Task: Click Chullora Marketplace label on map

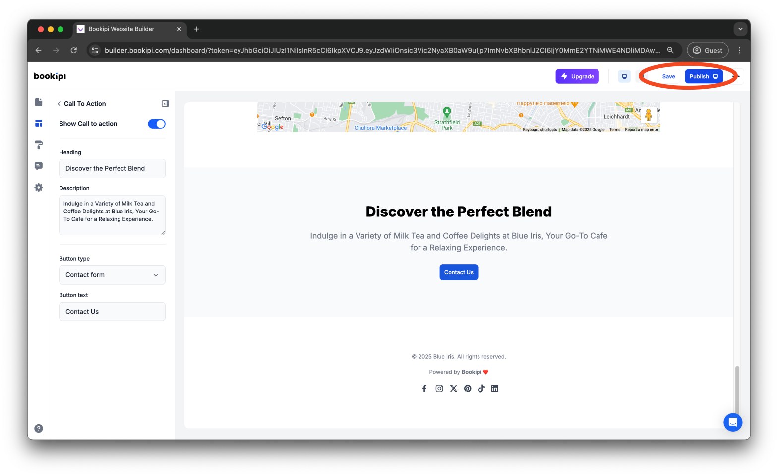Action: (380, 128)
